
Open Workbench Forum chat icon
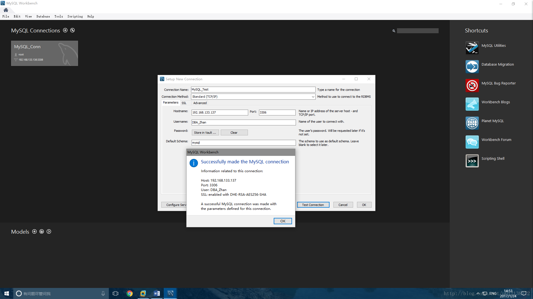pos(472,142)
